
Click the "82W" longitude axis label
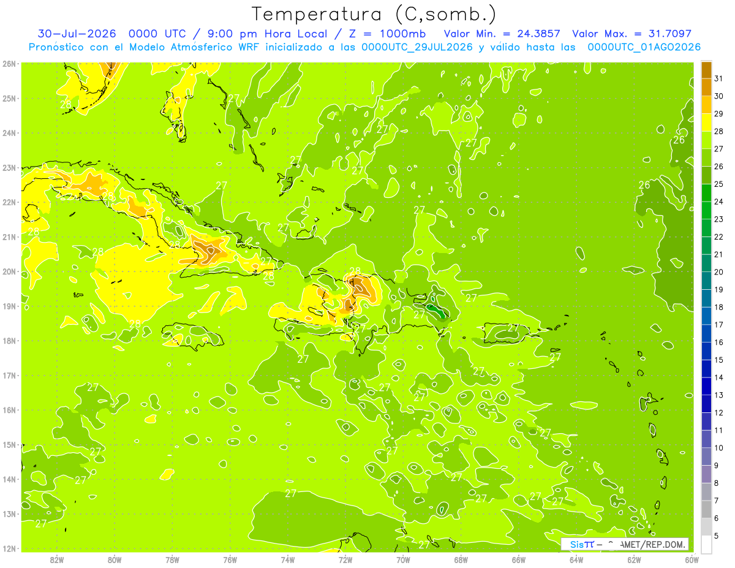[x=57, y=559]
